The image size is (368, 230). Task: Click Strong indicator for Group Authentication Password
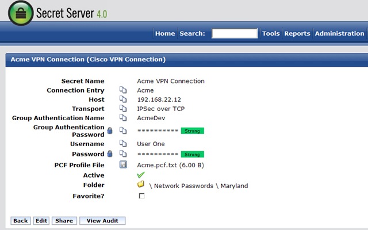[193, 131]
